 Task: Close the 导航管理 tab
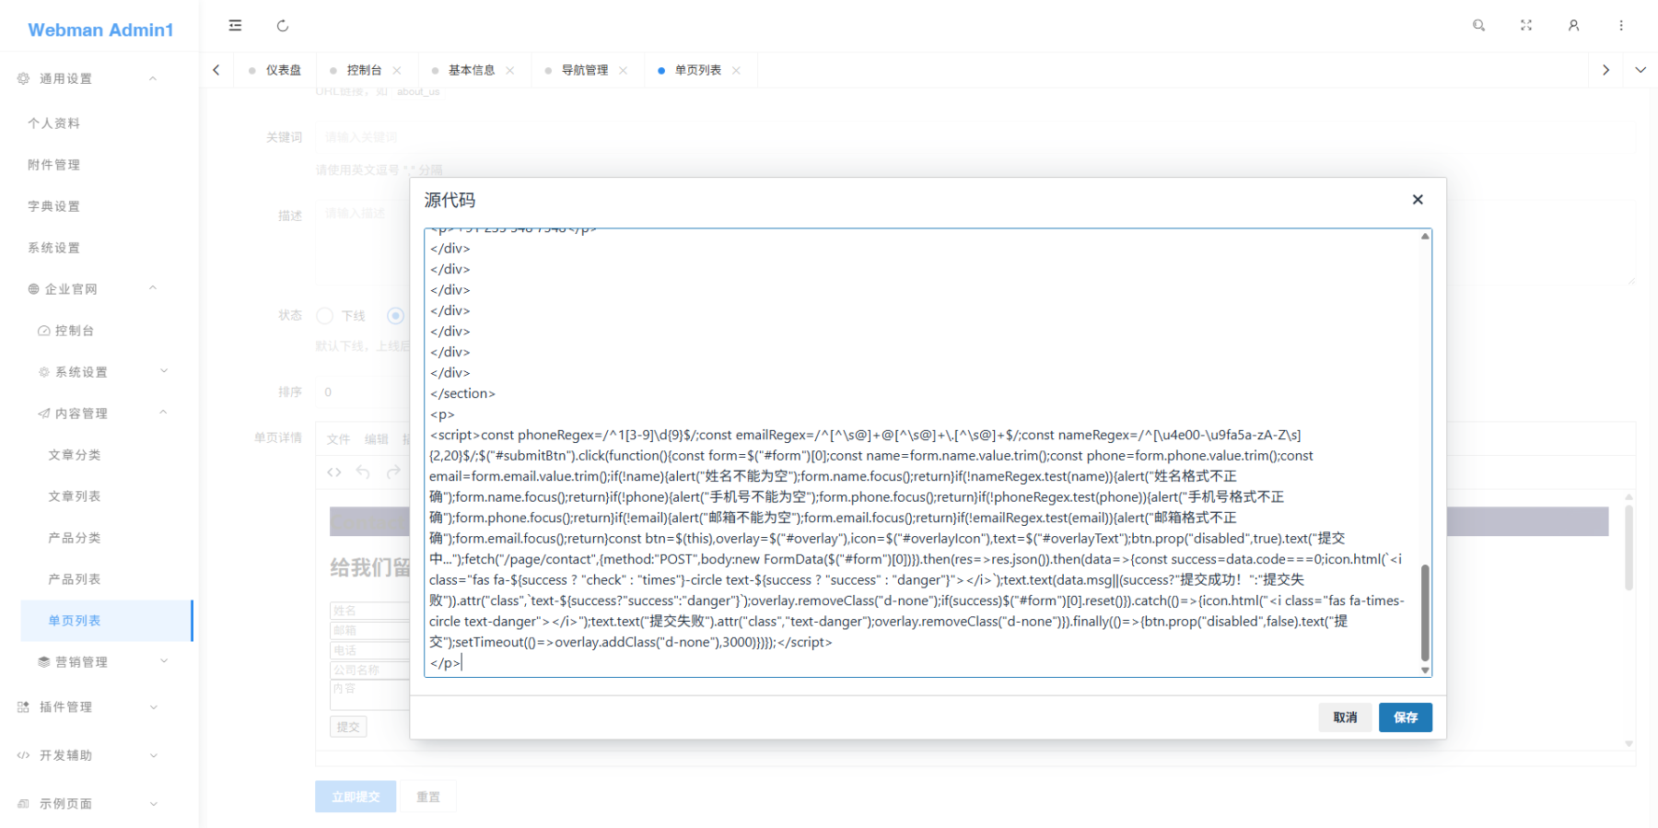point(624,70)
